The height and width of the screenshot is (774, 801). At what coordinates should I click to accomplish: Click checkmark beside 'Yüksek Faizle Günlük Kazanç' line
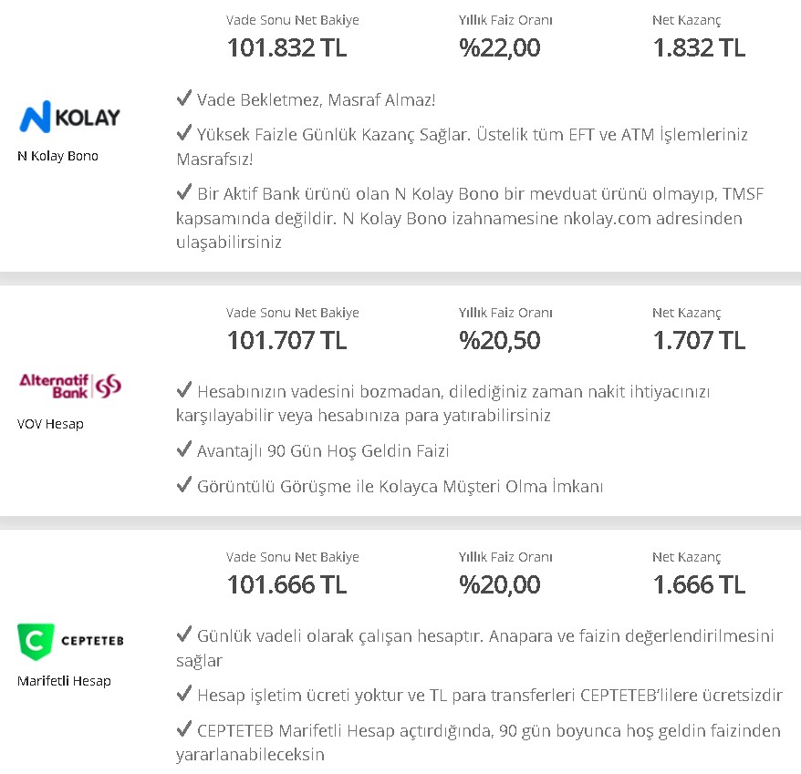click(x=184, y=132)
